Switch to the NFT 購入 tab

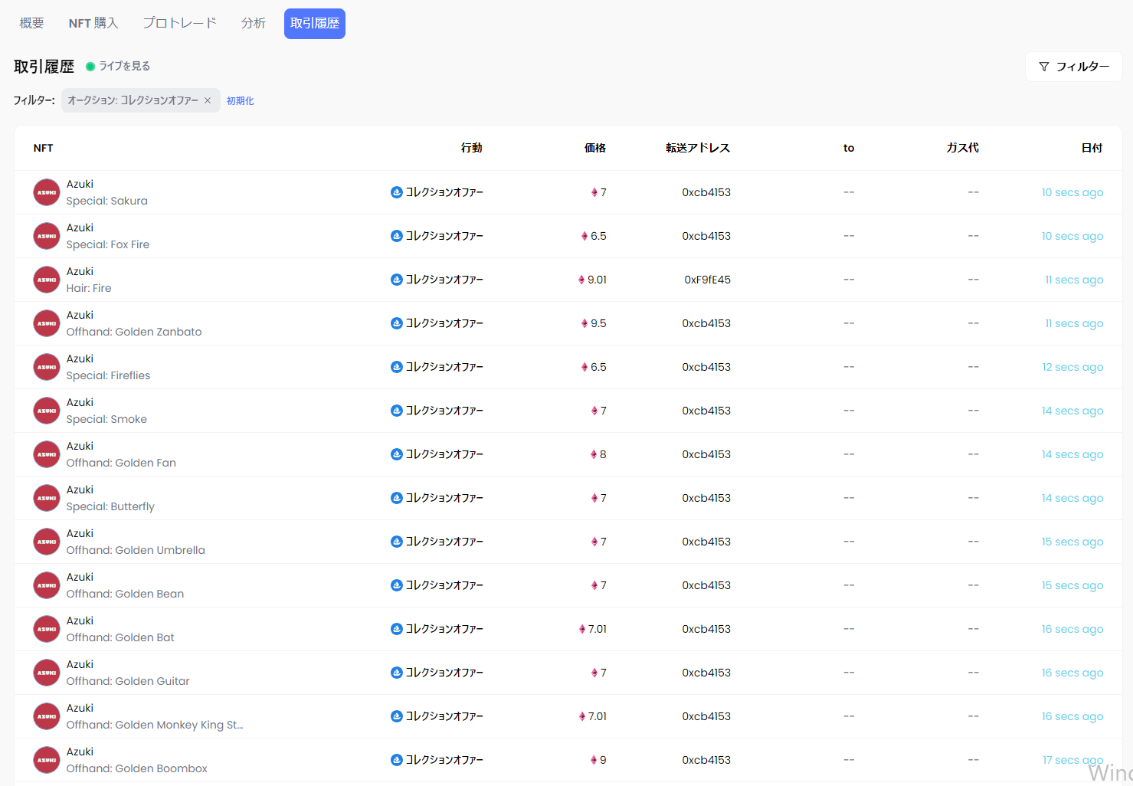tap(93, 24)
